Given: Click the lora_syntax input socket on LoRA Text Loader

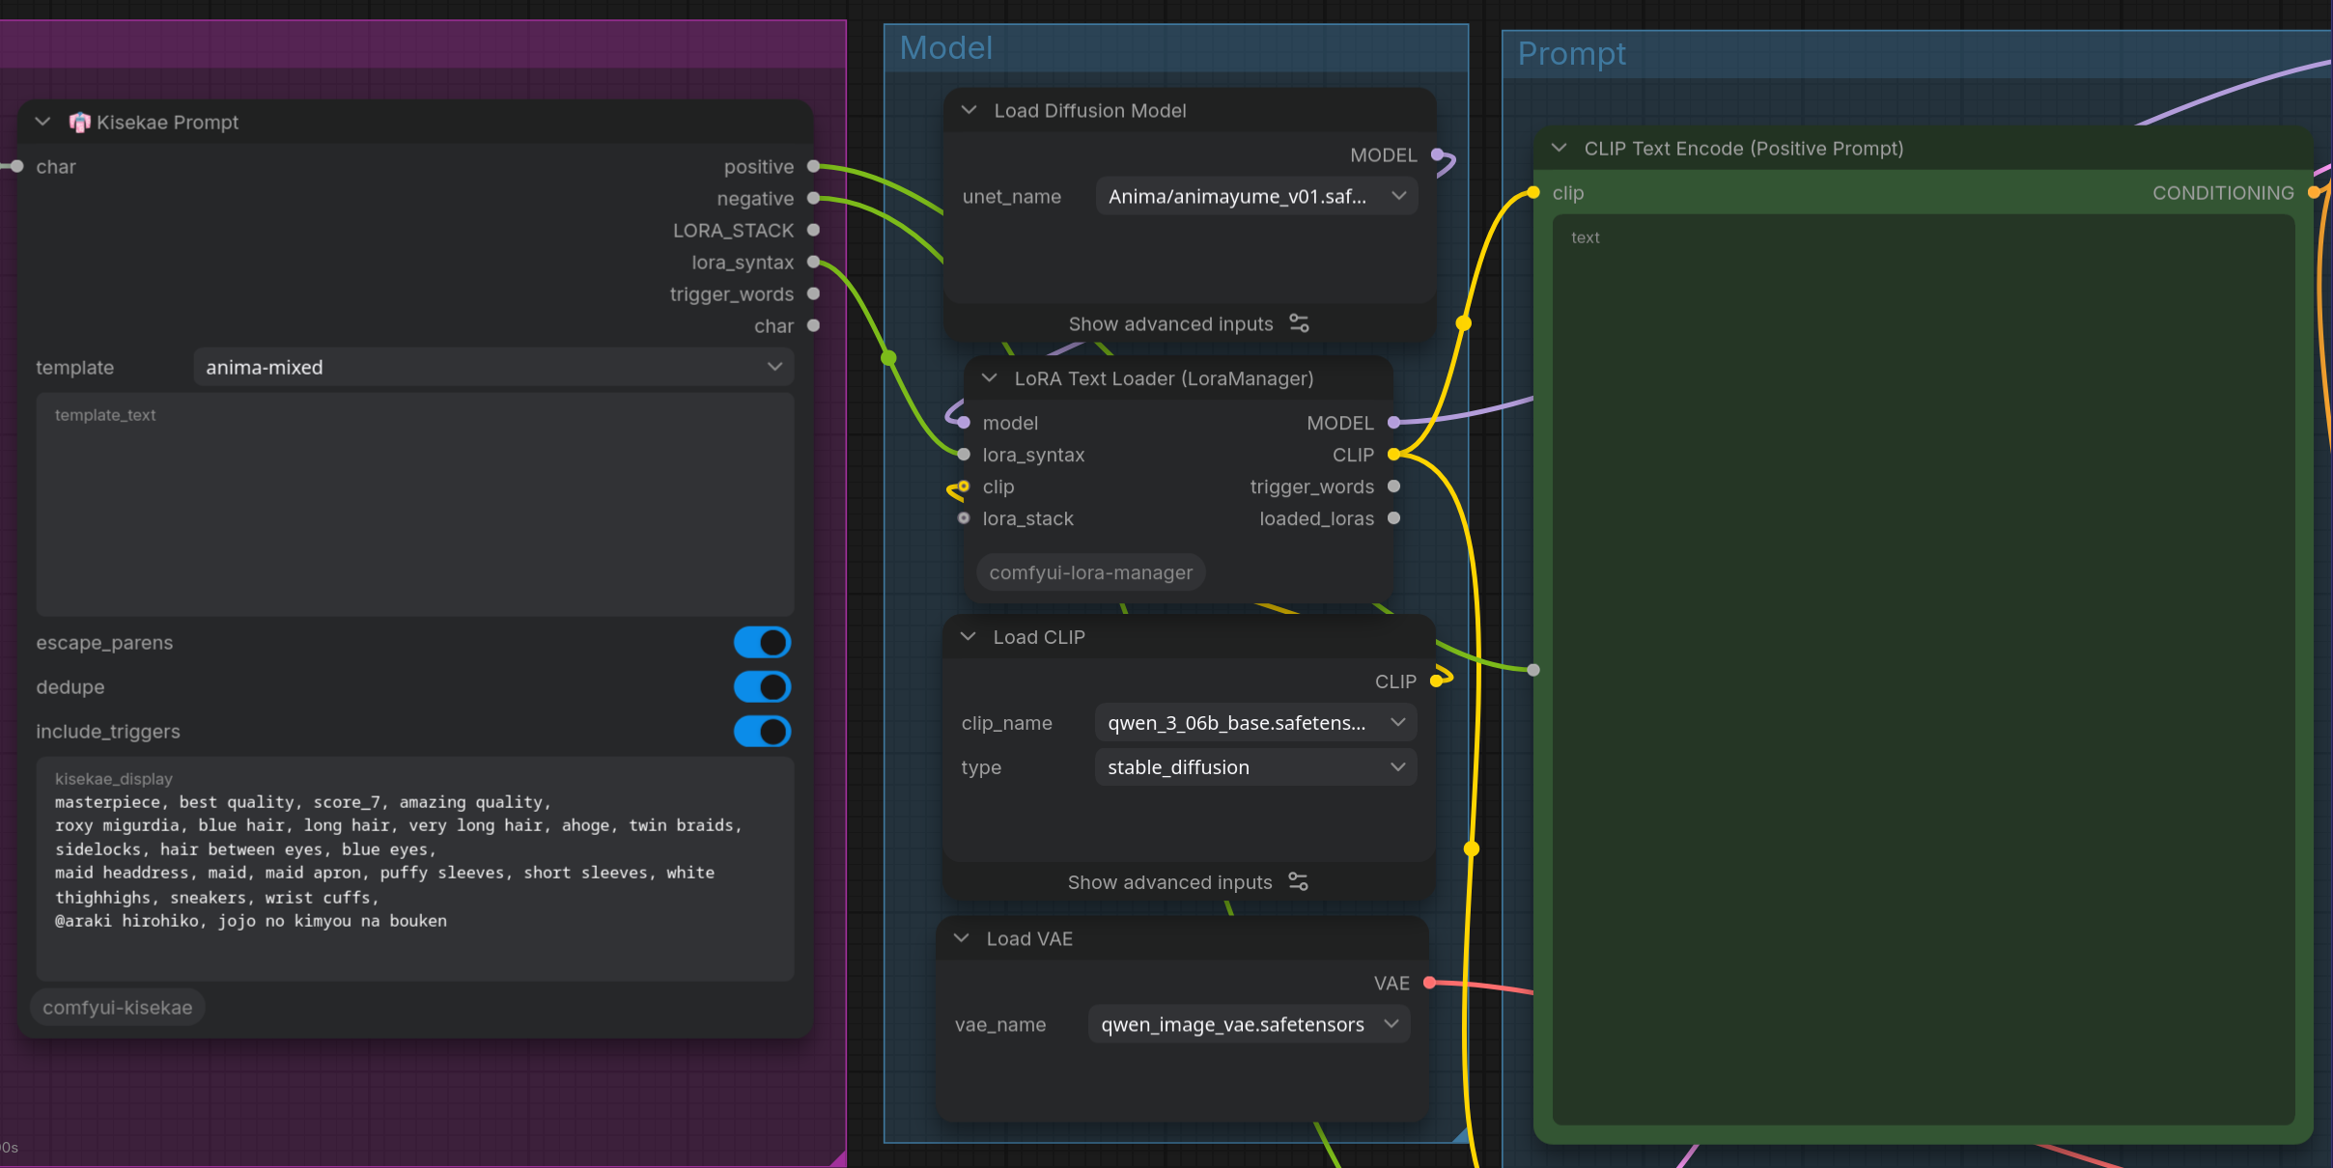Looking at the screenshot, I should coord(963,455).
